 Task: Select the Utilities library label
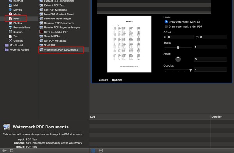18,41
